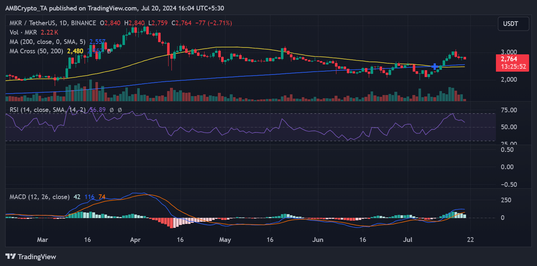
Task: Select the MA (200, close, 0, SMA, 5) legend
Action: 48,42
